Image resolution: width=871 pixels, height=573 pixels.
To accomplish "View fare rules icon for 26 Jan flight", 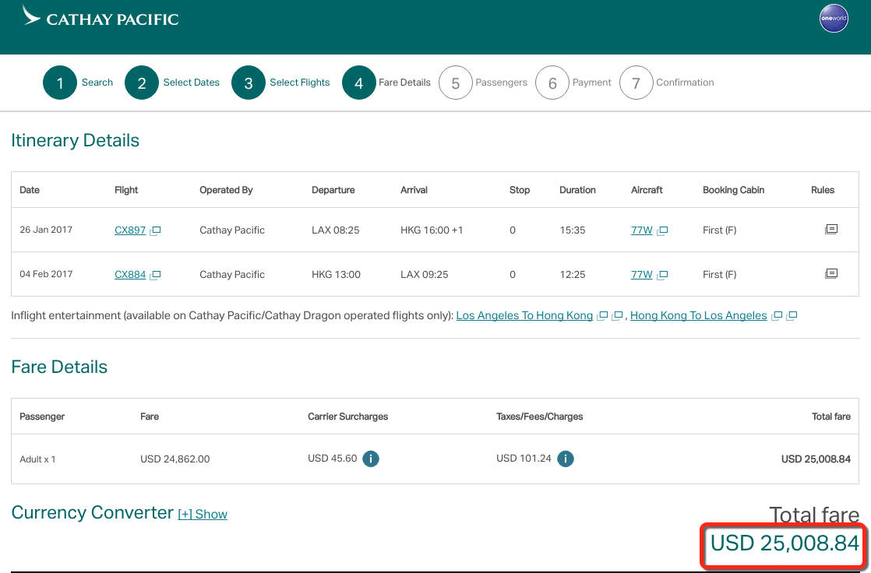I will point(831,229).
